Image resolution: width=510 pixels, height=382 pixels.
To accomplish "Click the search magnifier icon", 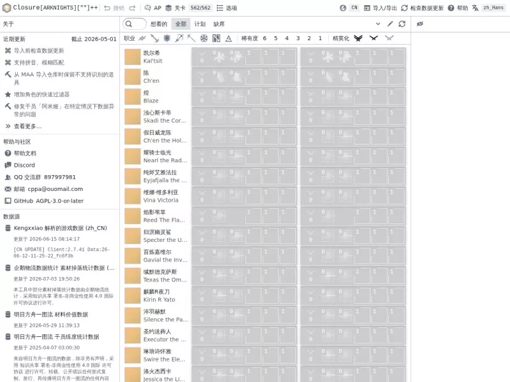I will click(x=129, y=24).
